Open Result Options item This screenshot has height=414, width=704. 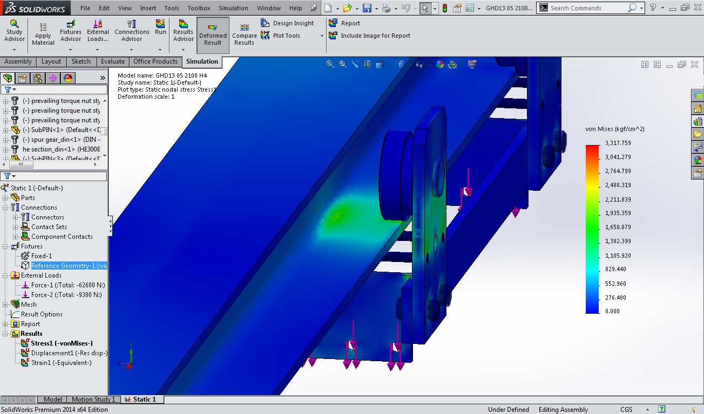pyautogui.click(x=36, y=314)
